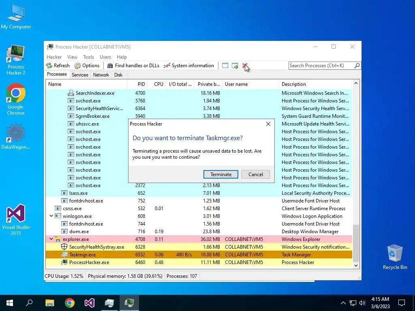The image size is (415, 311).
Task: Click the red X terminate toolbar icon
Action: click(244, 66)
